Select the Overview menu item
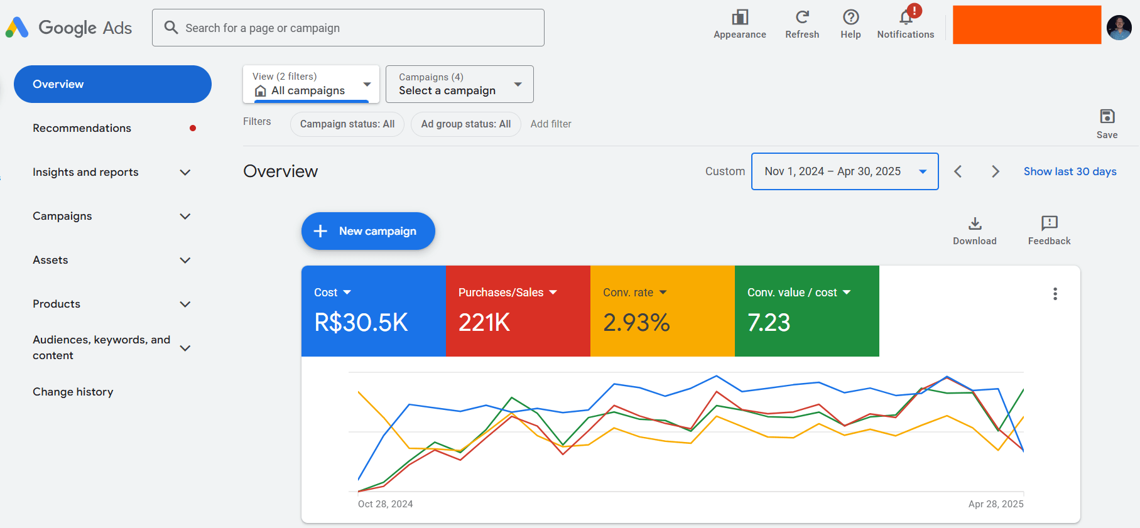The height and width of the screenshot is (528, 1140). pyautogui.click(x=112, y=84)
